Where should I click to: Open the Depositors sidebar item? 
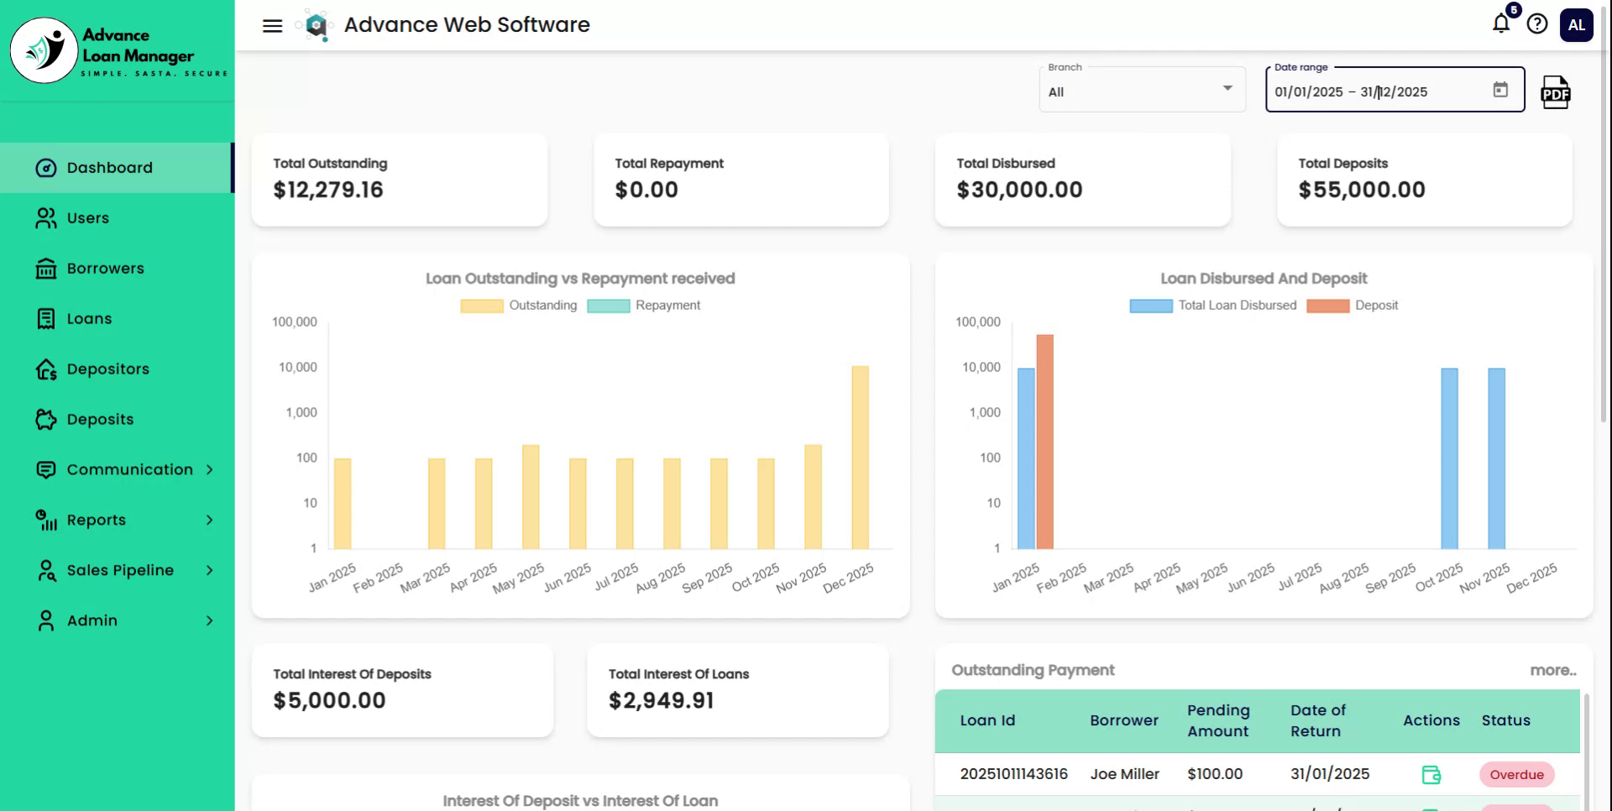click(107, 369)
